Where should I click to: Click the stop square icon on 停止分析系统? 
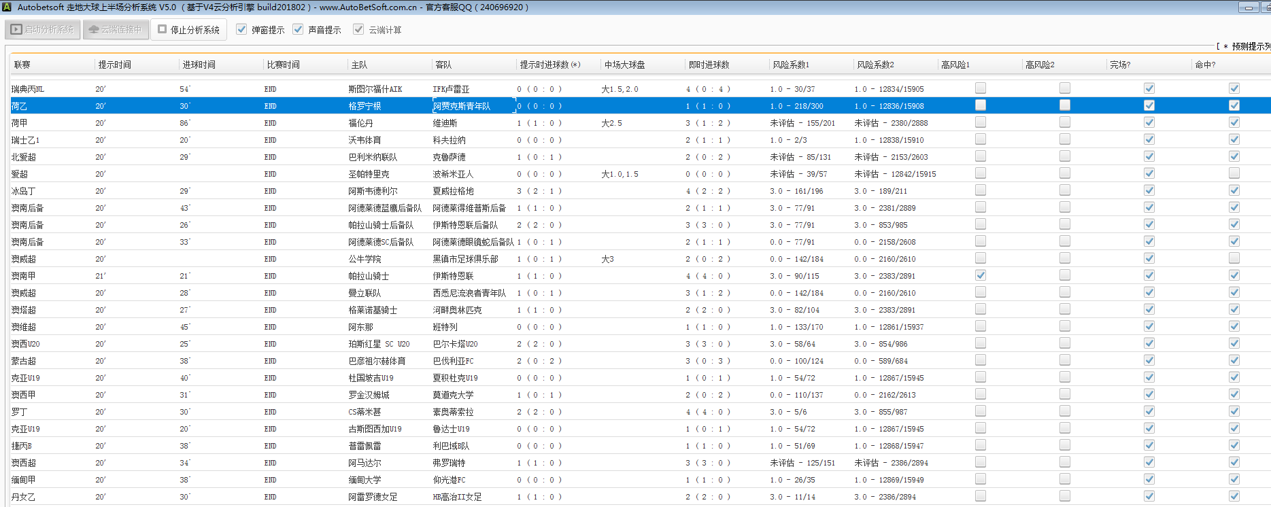(x=163, y=29)
